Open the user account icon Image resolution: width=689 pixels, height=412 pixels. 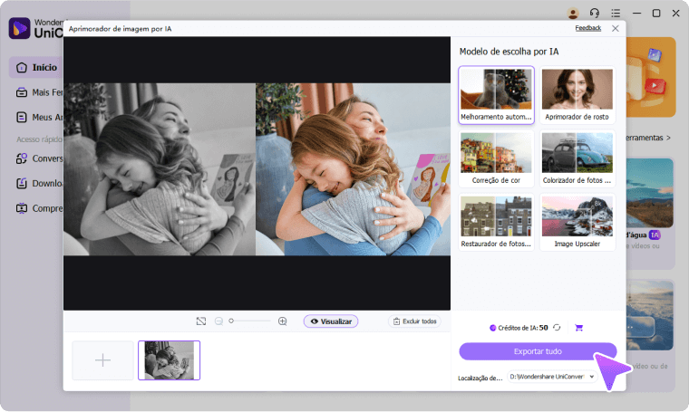pyautogui.click(x=573, y=14)
